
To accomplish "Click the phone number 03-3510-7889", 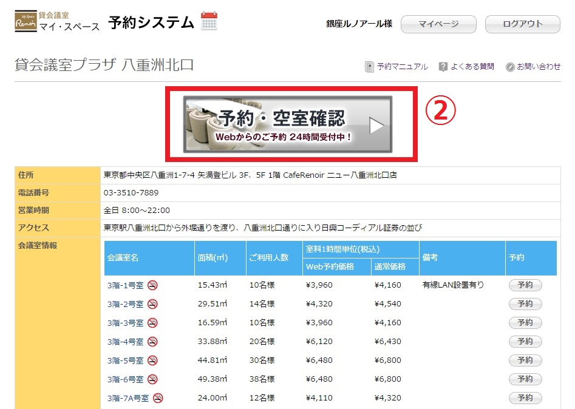I will pyautogui.click(x=131, y=193).
